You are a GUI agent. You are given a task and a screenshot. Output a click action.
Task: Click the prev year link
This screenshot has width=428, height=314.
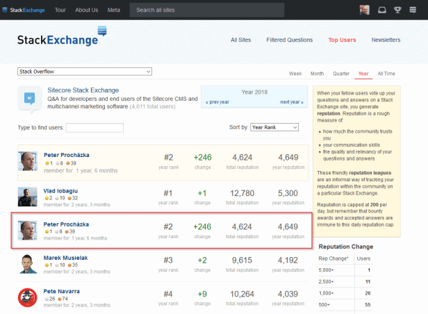216,102
